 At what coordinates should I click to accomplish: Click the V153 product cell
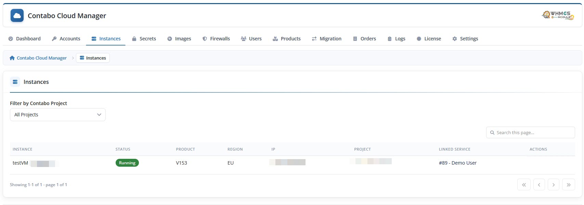click(x=181, y=163)
